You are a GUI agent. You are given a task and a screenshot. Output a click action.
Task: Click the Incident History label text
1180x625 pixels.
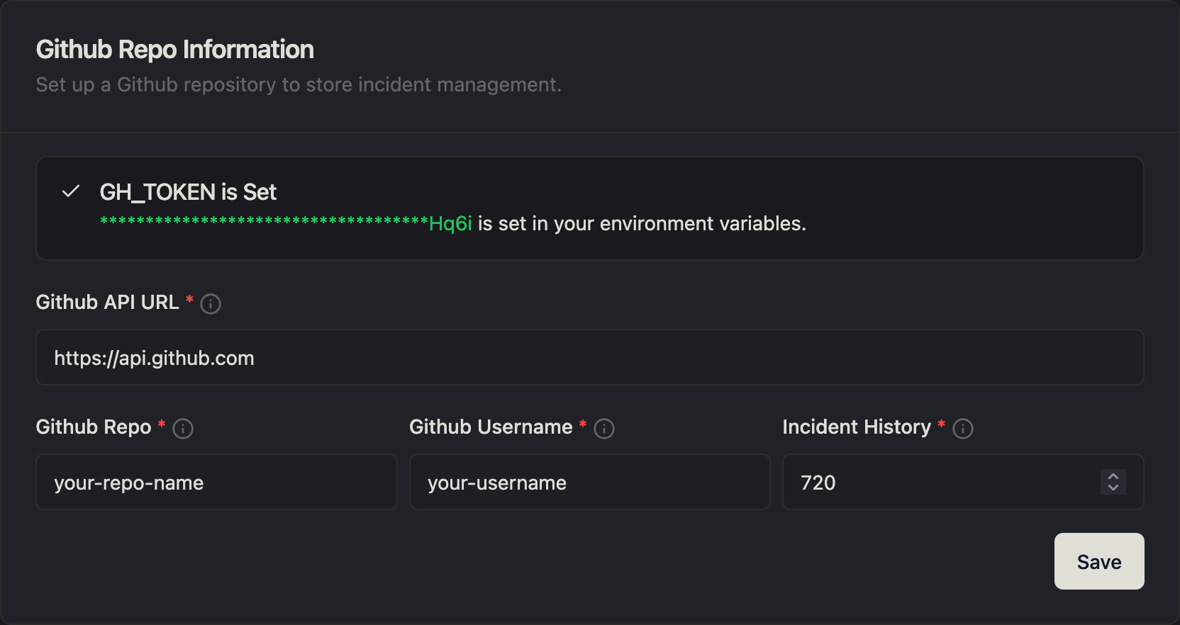click(x=857, y=427)
